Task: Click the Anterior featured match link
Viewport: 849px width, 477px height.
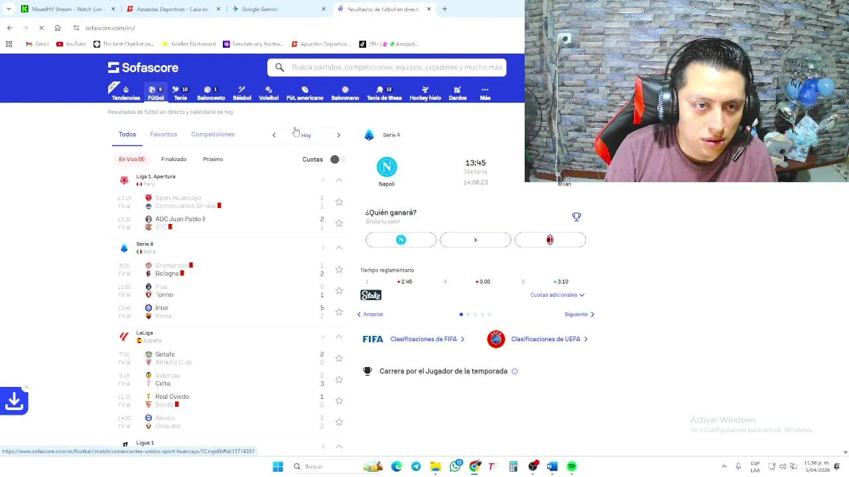Action: (x=370, y=314)
